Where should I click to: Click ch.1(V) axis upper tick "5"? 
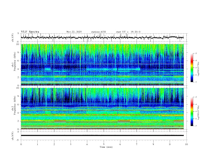click(18, 33)
